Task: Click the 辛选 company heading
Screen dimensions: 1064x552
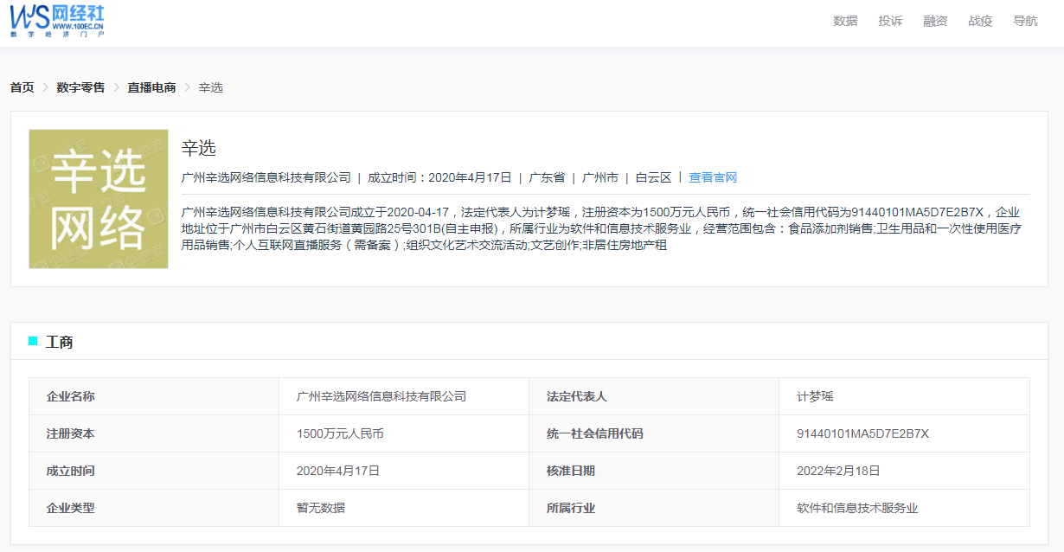Action: pos(199,148)
